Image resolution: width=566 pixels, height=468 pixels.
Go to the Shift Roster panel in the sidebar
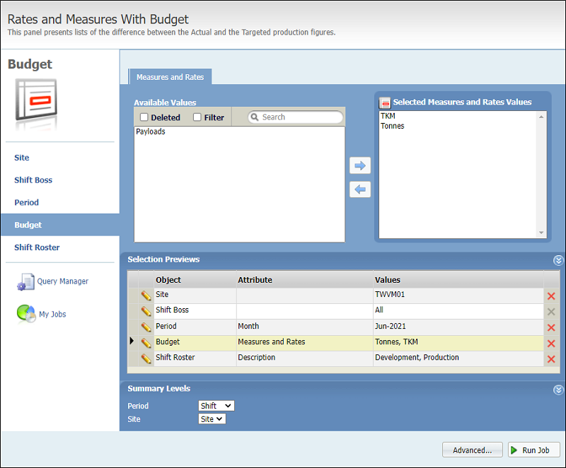[x=37, y=247]
